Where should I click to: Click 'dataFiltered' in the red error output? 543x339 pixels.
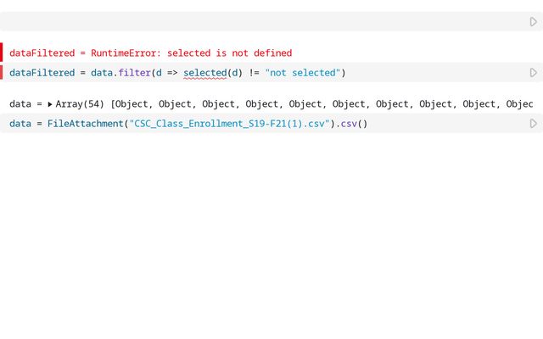(x=42, y=53)
